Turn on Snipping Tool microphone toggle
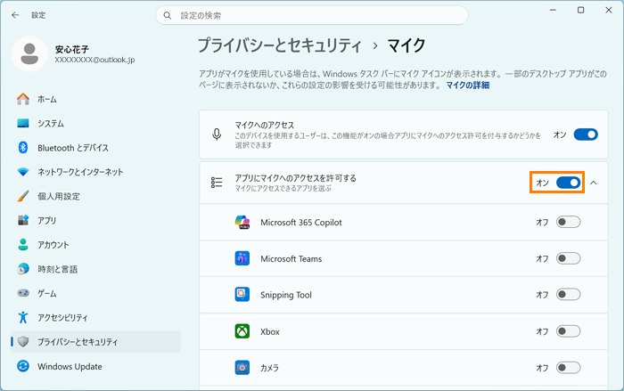The height and width of the screenshot is (391, 624). [x=569, y=295]
